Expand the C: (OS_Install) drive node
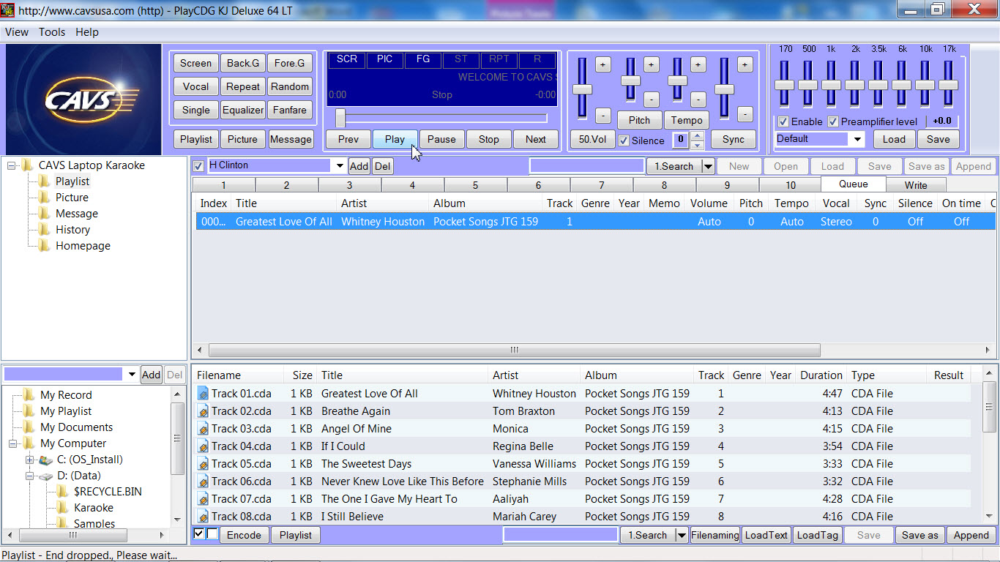The image size is (1000, 562). click(29, 460)
